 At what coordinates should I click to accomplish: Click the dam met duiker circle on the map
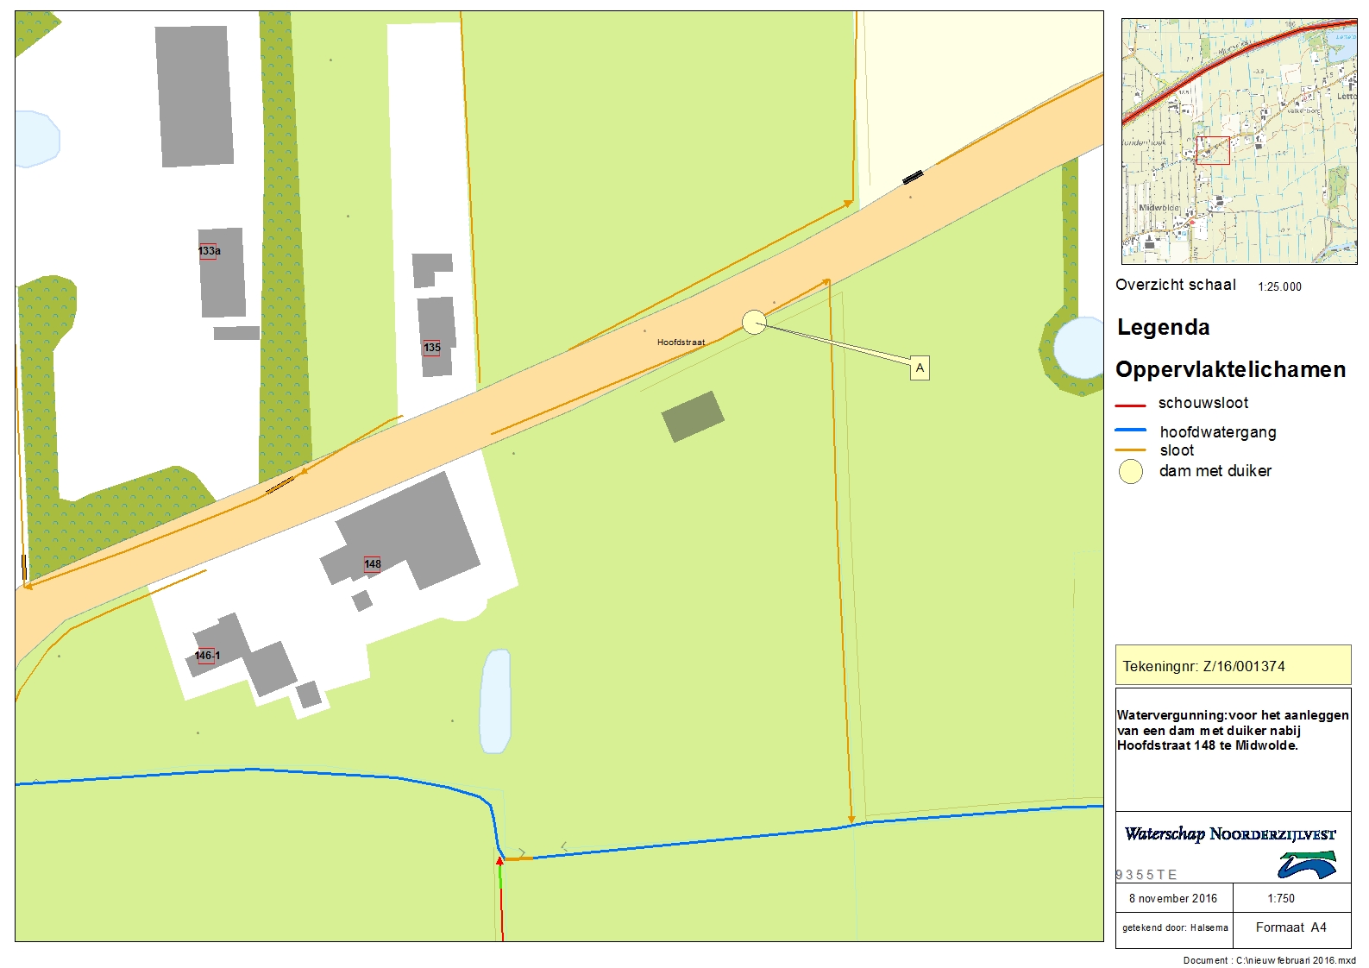pyautogui.click(x=754, y=323)
